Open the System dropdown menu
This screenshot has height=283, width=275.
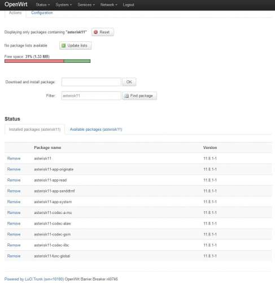[x=63, y=5]
